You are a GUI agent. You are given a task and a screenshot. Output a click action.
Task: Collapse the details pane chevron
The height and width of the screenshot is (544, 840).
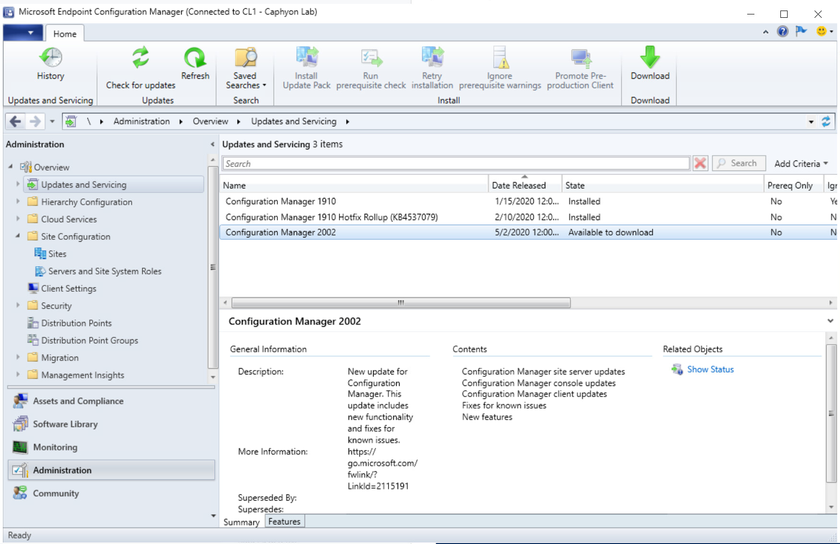coord(830,321)
